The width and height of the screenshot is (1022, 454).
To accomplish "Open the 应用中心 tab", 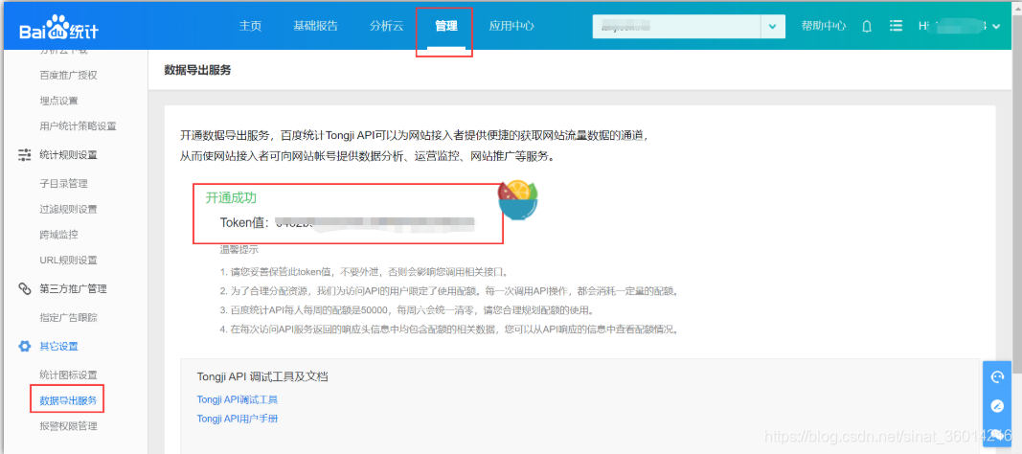I will click(511, 26).
